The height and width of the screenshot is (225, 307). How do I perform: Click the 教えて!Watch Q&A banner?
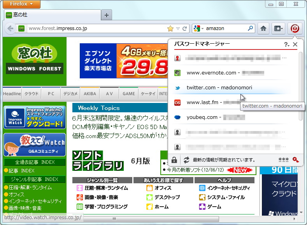(x=35, y=145)
